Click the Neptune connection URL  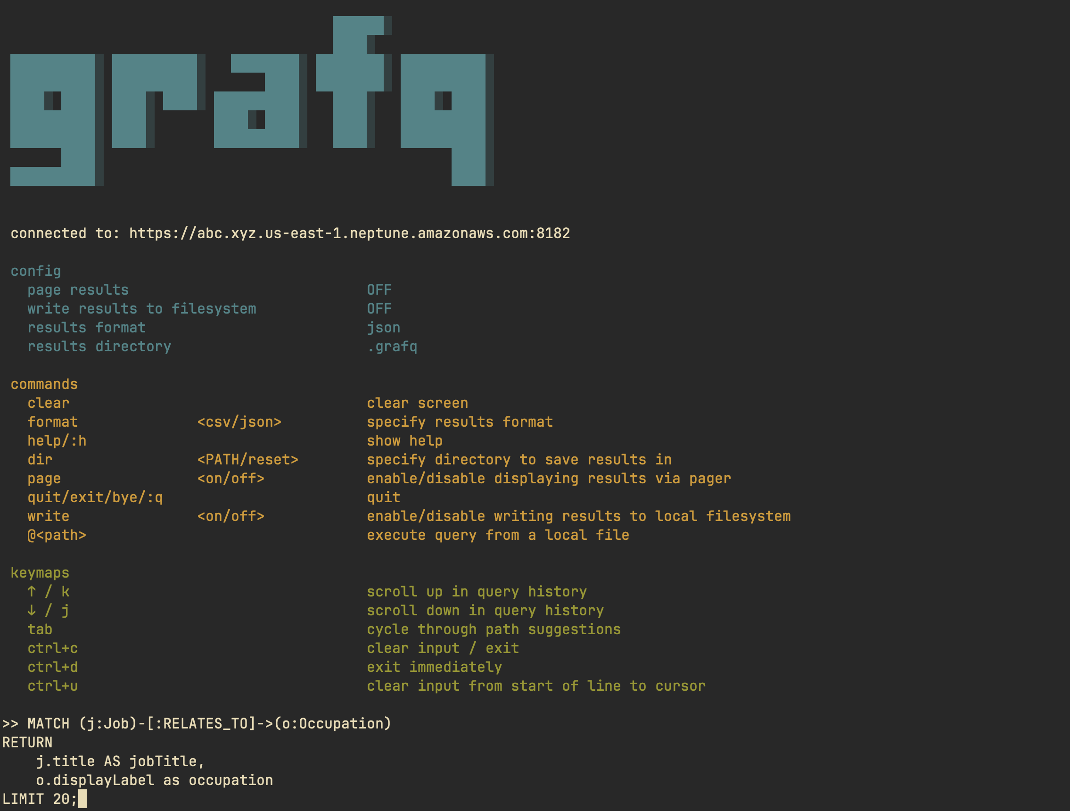coord(349,233)
